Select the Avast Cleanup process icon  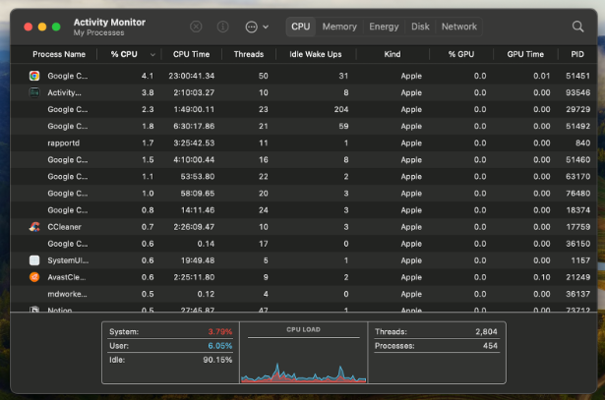pos(34,276)
